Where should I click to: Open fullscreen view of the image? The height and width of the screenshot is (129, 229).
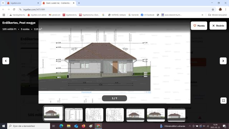223,101
